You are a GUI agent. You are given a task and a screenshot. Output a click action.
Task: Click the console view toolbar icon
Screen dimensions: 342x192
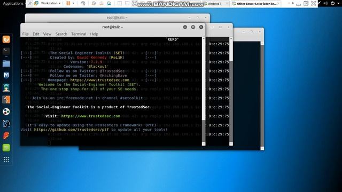[127, 3]
